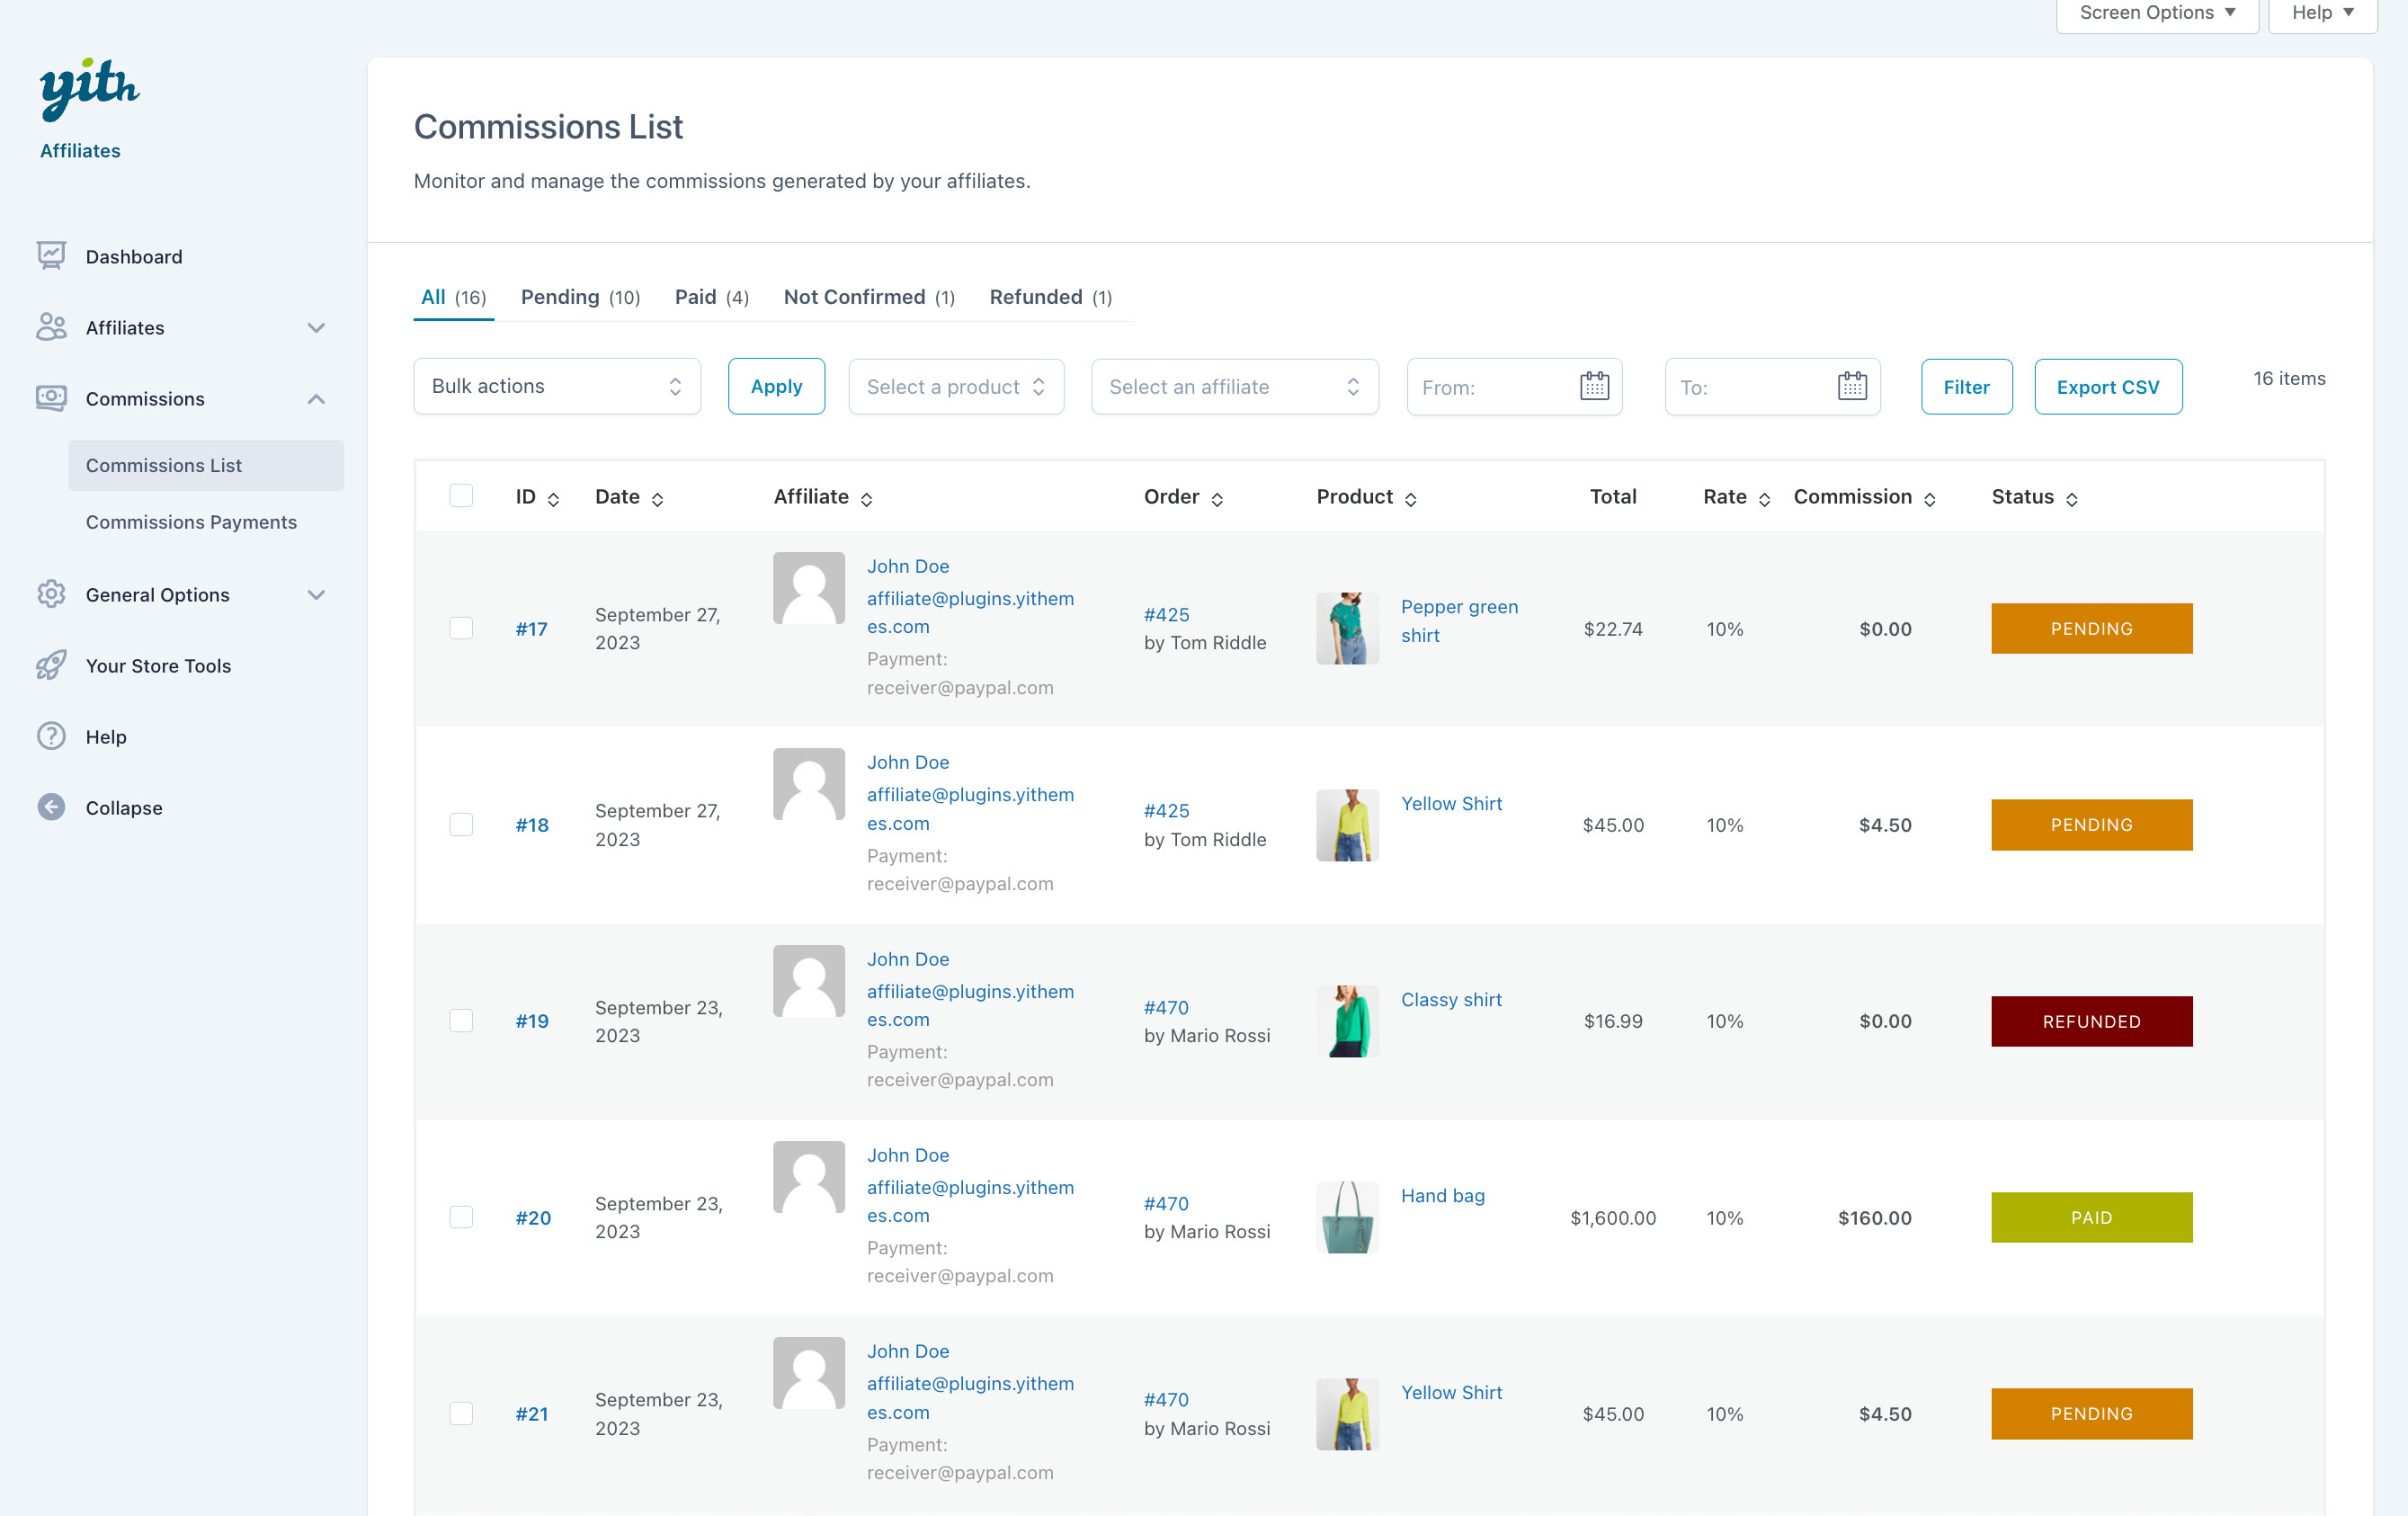Select the checkbox for commission #19
Viewport: 2408px width, 1516px height.
(461, 1020)
